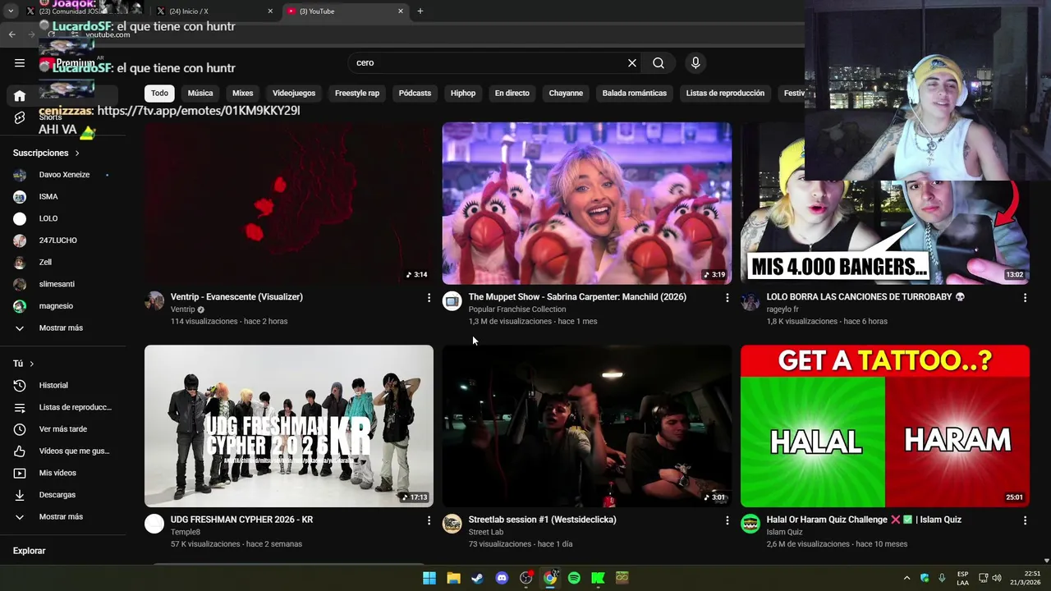
Task: Click the magnifier search button
Action: (659, 62)
